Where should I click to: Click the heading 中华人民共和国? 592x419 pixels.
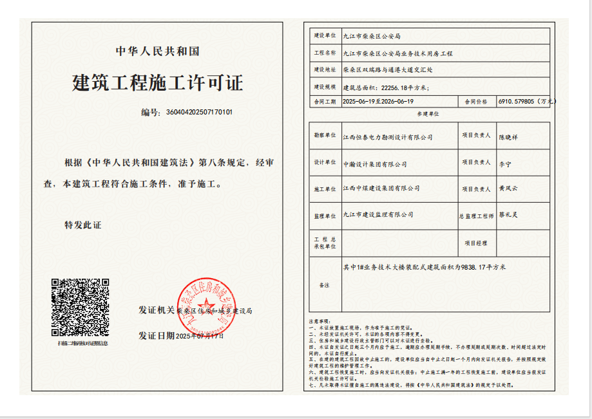tap(158, 51)
